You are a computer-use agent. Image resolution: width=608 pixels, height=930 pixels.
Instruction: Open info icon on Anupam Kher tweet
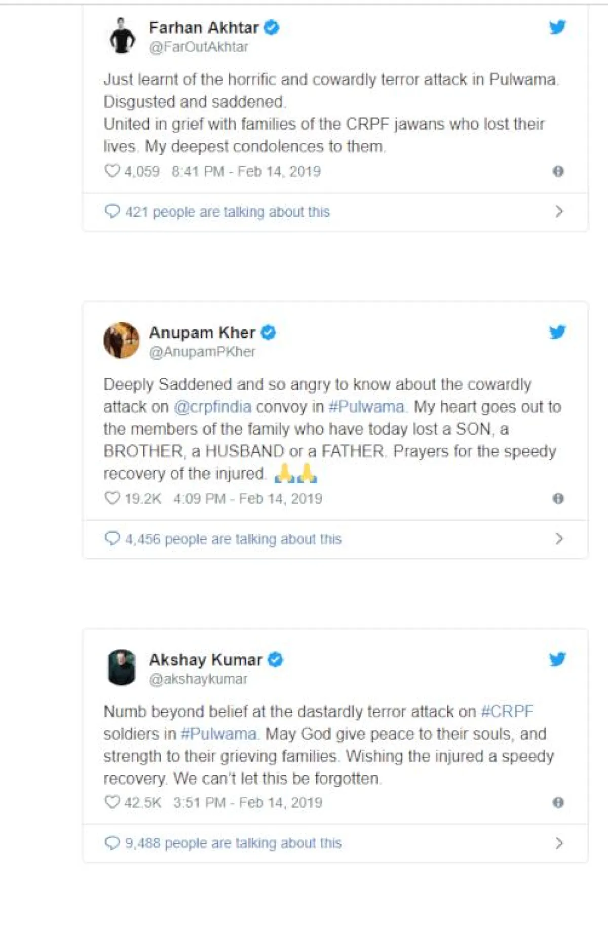click(558, 498)
